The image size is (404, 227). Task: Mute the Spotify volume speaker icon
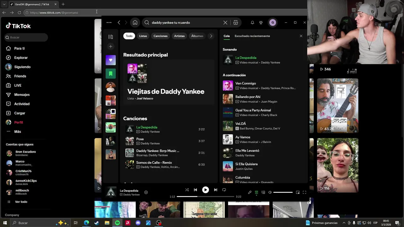coord(270,192)
